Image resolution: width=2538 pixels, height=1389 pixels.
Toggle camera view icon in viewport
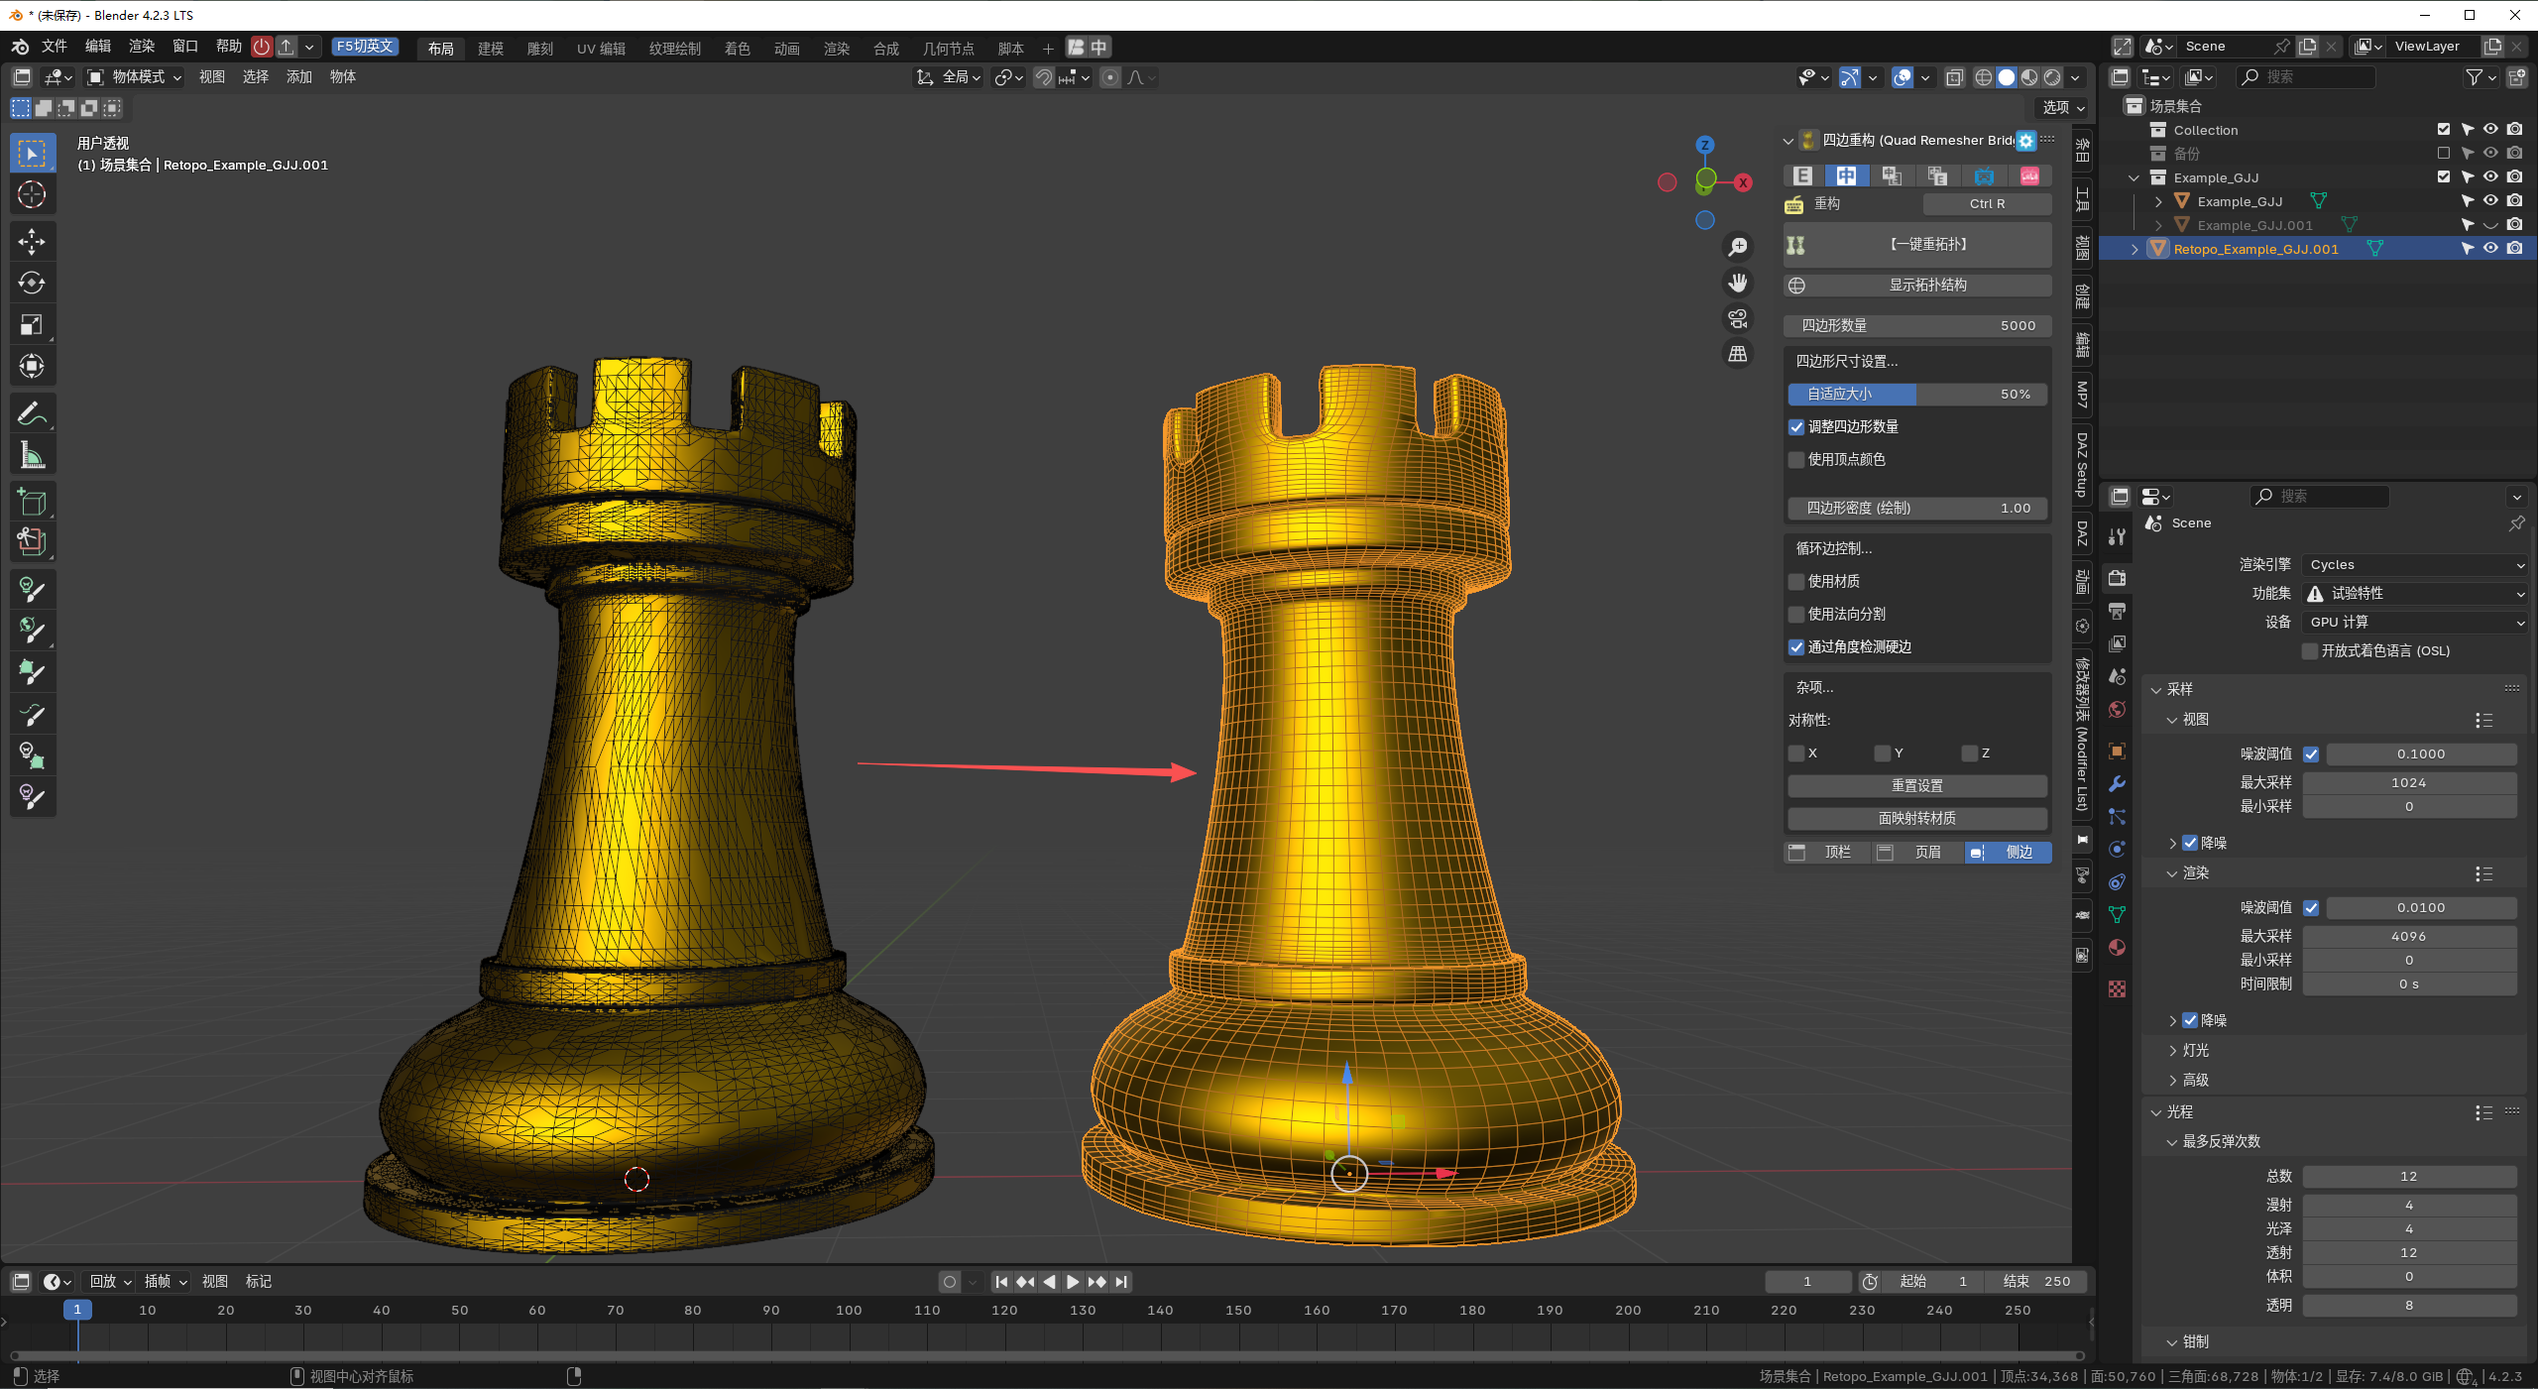pos(1737,318)
